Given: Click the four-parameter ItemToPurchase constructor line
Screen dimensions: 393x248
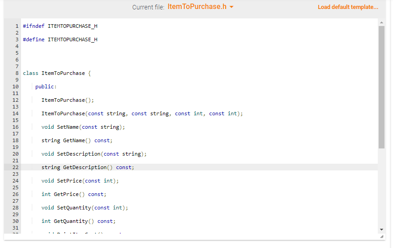Looking at the screenshot, I should (142, 114).
